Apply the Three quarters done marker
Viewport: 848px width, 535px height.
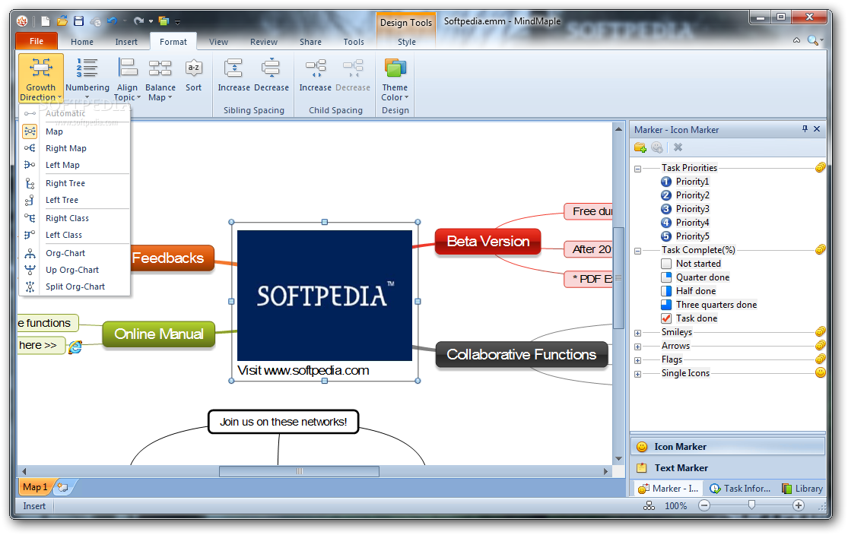click(x=709, y=305)
